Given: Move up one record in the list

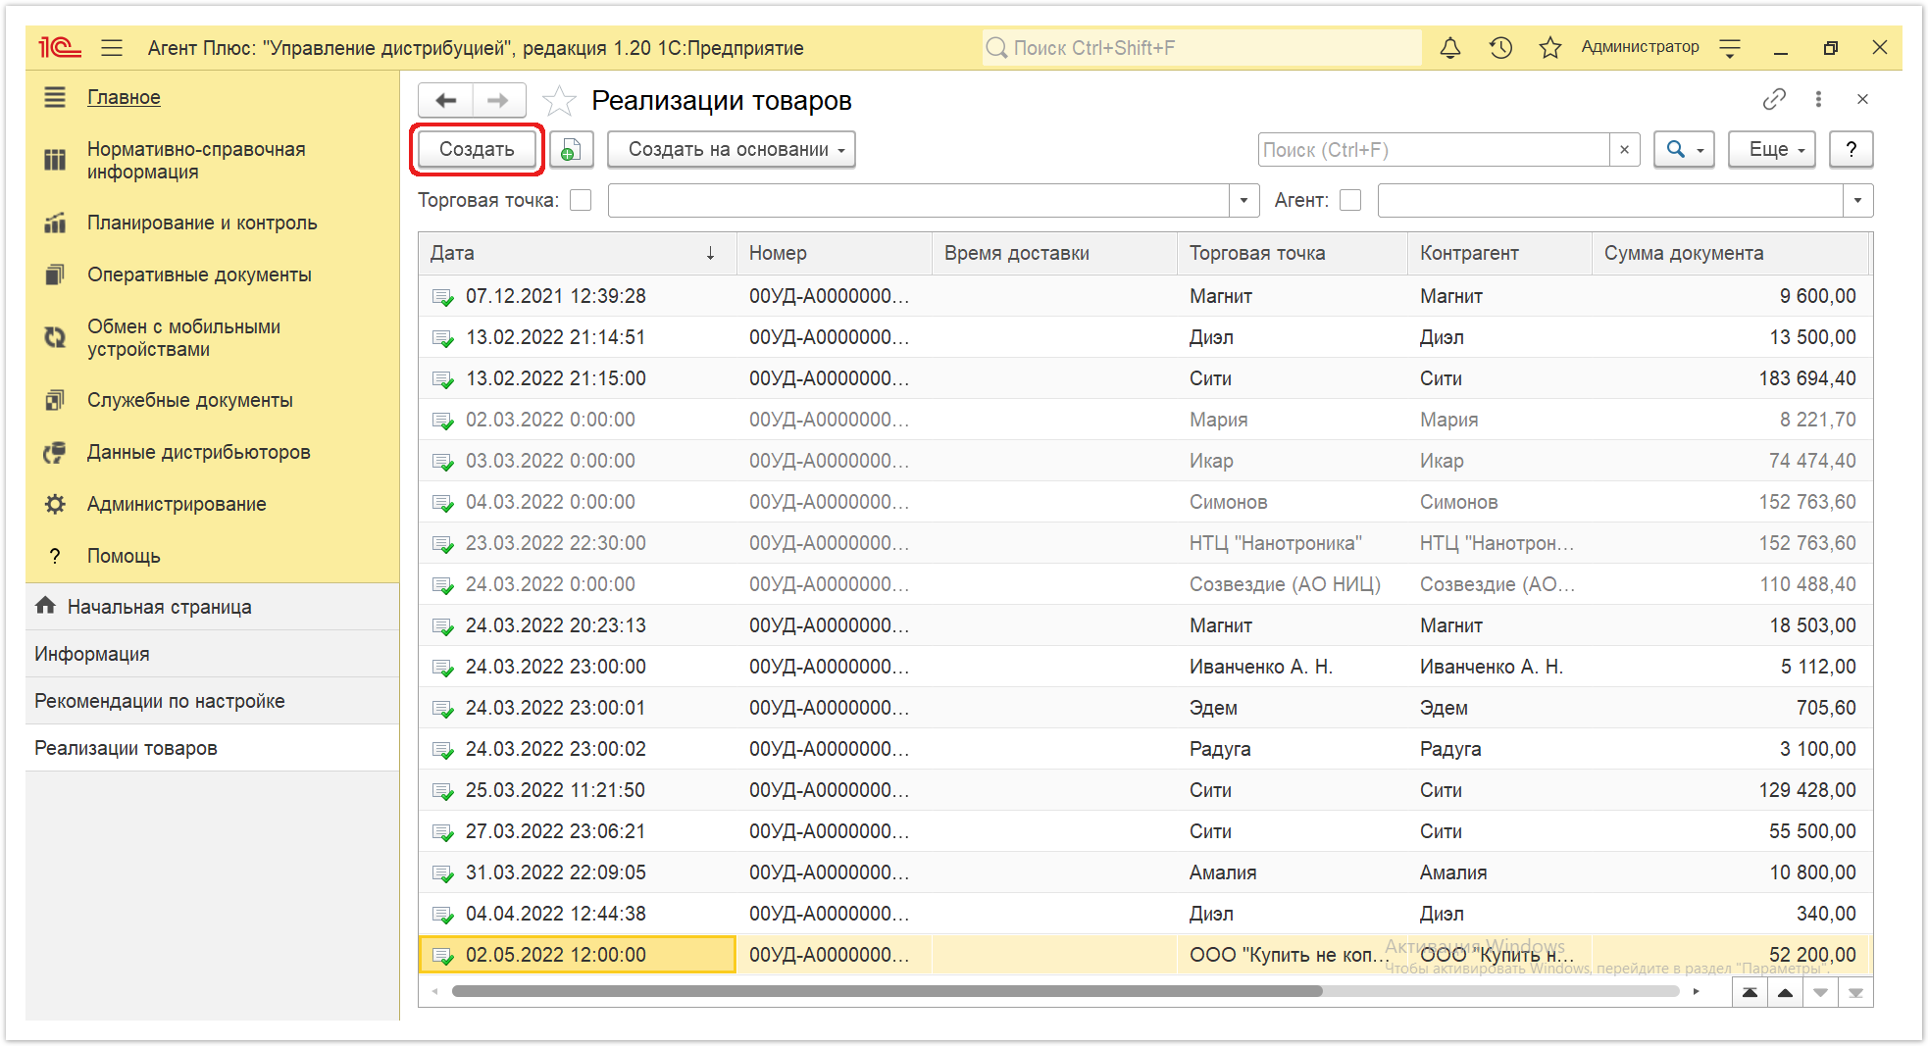Looking at the screenshot, I should (x=1785, y=992).
